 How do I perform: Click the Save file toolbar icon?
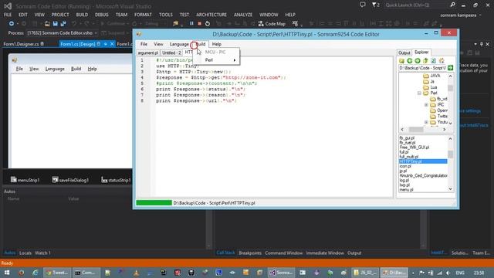point(55,24)
